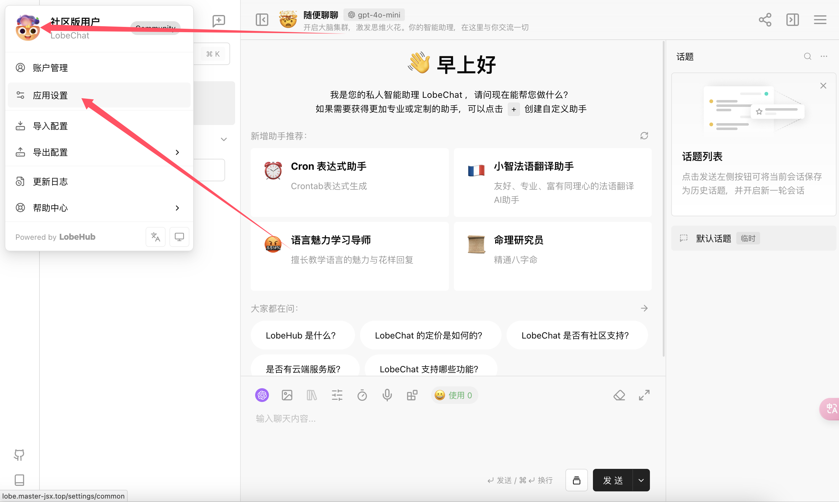Refresh the recommended assistants list
Image resolution: width=839 pixels, height=502 pixels.
644,136
